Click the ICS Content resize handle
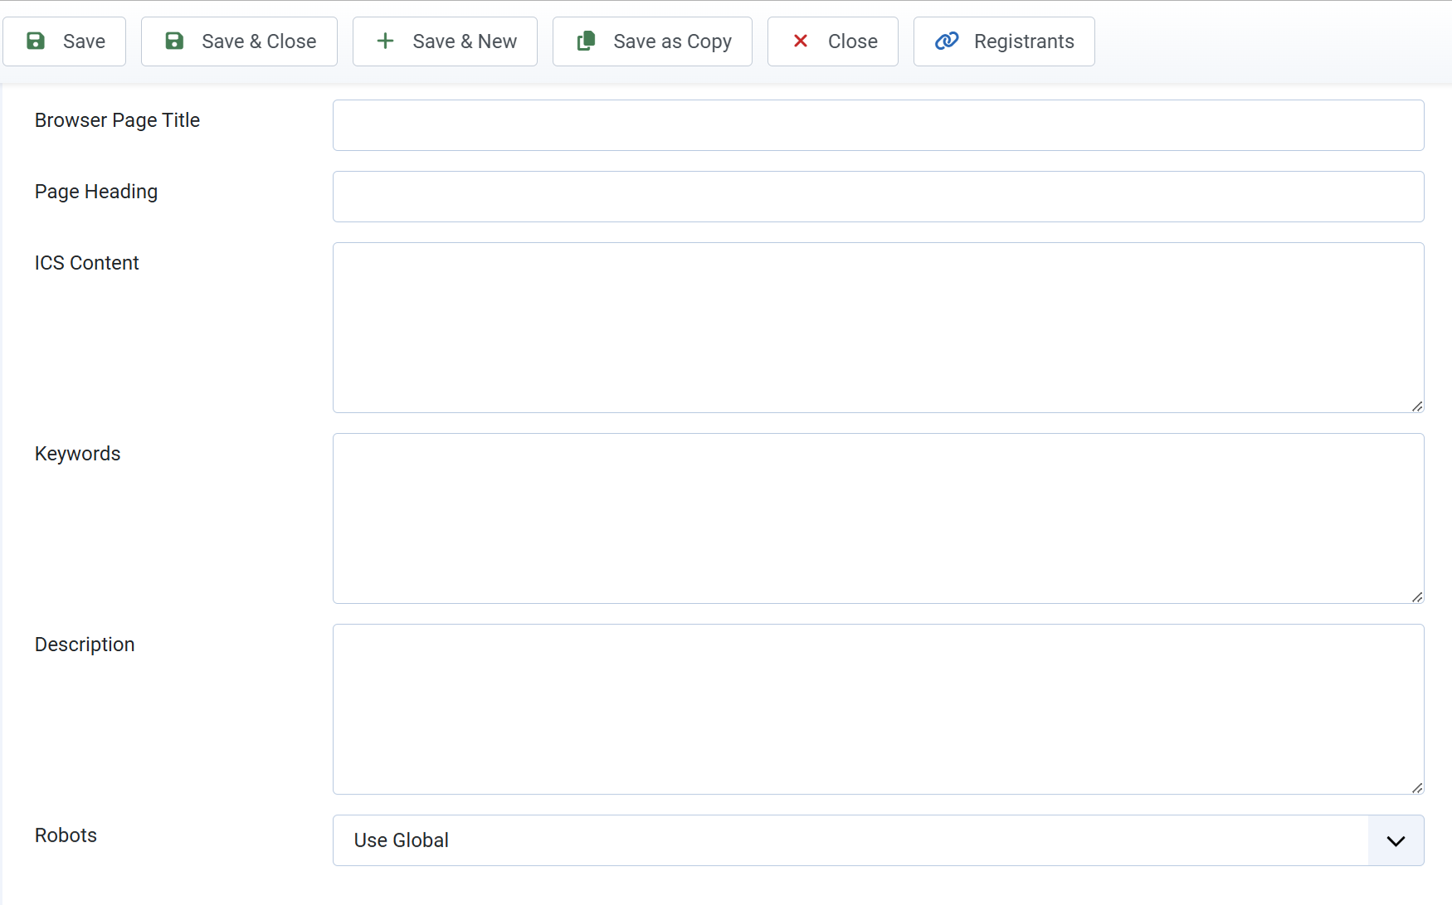1452x905 pixels. (x=1417, y=406)
